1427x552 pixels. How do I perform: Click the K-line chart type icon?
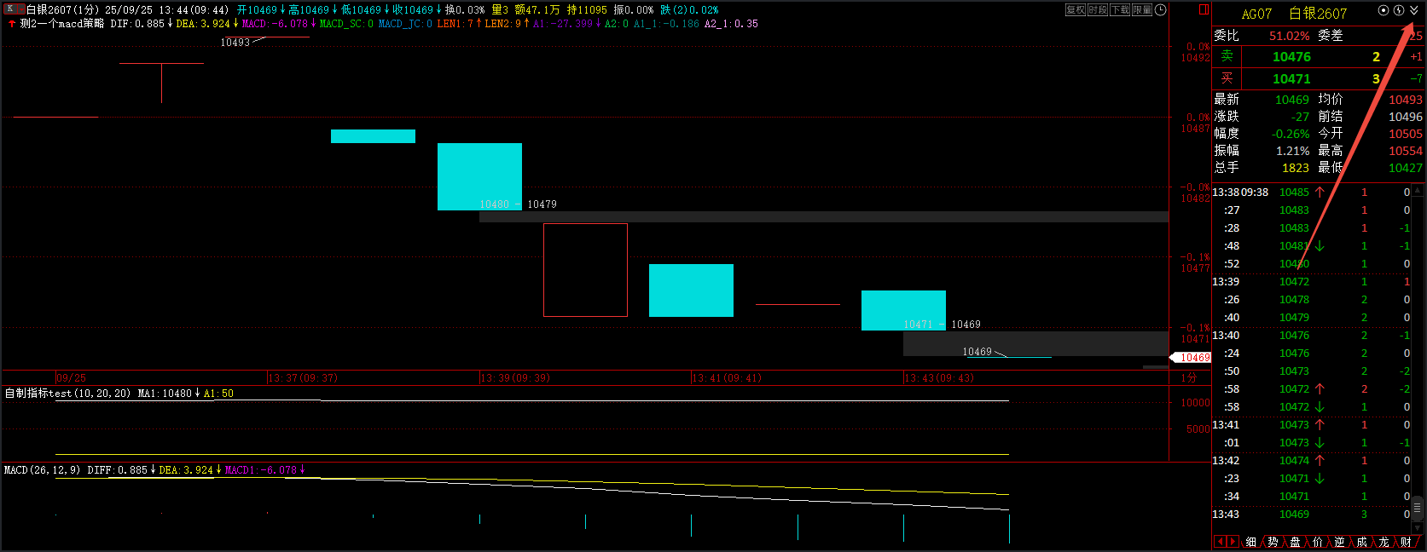(x=10, y=9)
